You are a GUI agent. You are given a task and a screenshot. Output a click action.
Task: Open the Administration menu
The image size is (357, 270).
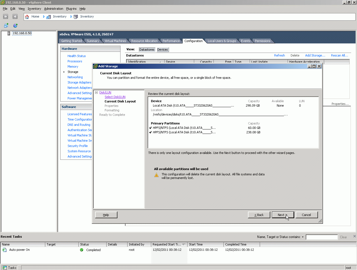[54, 9]
